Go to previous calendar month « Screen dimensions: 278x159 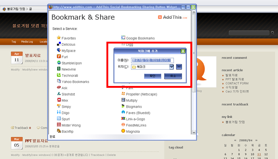(x=235, y=140)
